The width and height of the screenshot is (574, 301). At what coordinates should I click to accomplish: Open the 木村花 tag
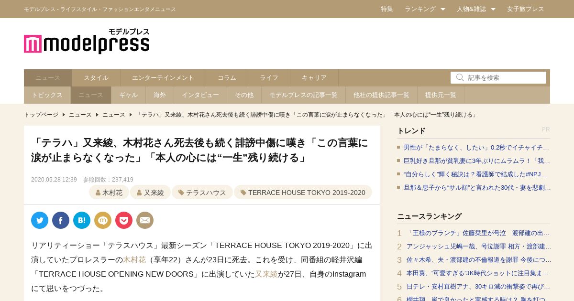[x=109, y=192]
